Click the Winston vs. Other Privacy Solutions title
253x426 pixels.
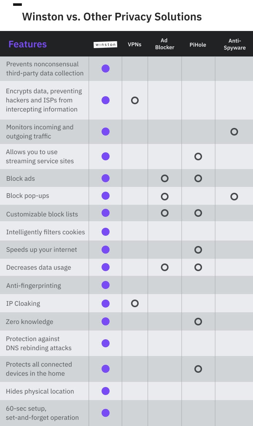pos(112,16)
